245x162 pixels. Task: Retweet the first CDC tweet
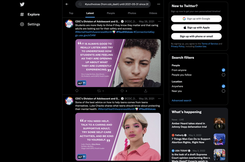[x=99, y=91]
